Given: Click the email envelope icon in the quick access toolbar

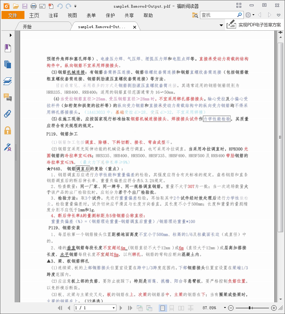Looking at the screenshot, I should coord(42,7).
